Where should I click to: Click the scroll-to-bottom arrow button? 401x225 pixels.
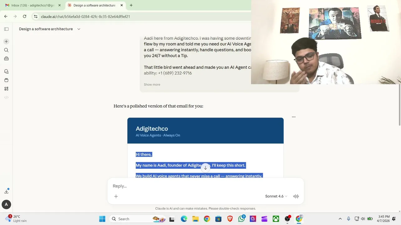tap(206, 168)
